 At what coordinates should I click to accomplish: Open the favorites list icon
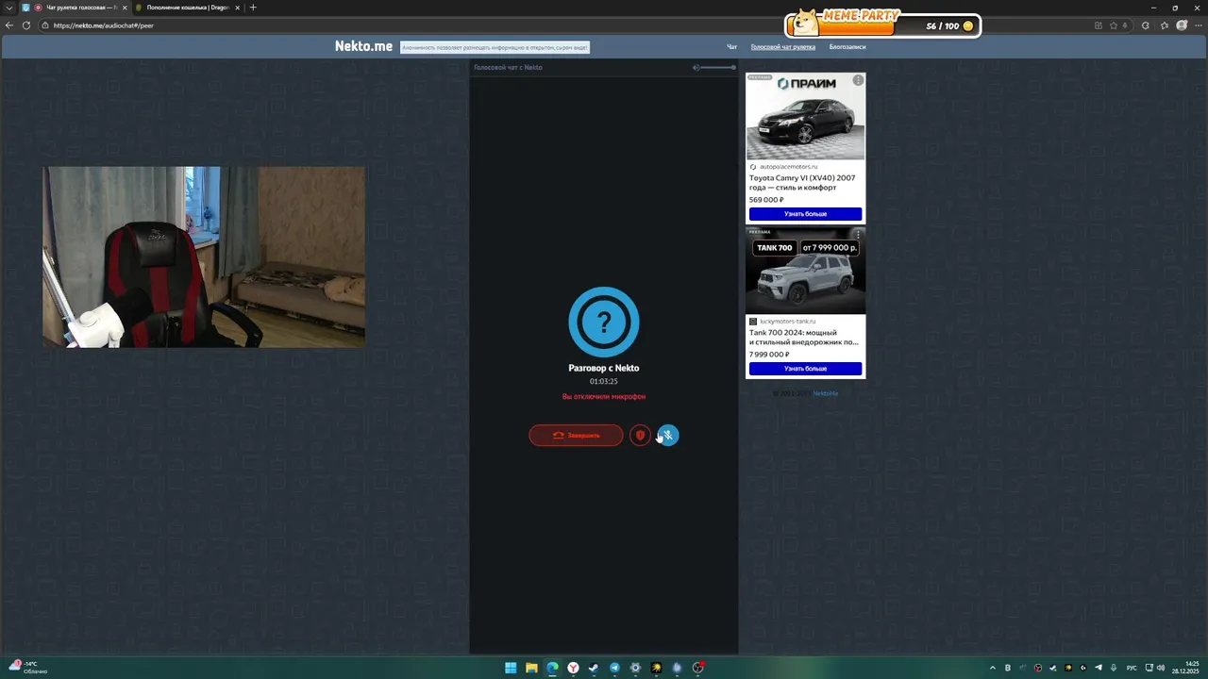(1164, 25)
